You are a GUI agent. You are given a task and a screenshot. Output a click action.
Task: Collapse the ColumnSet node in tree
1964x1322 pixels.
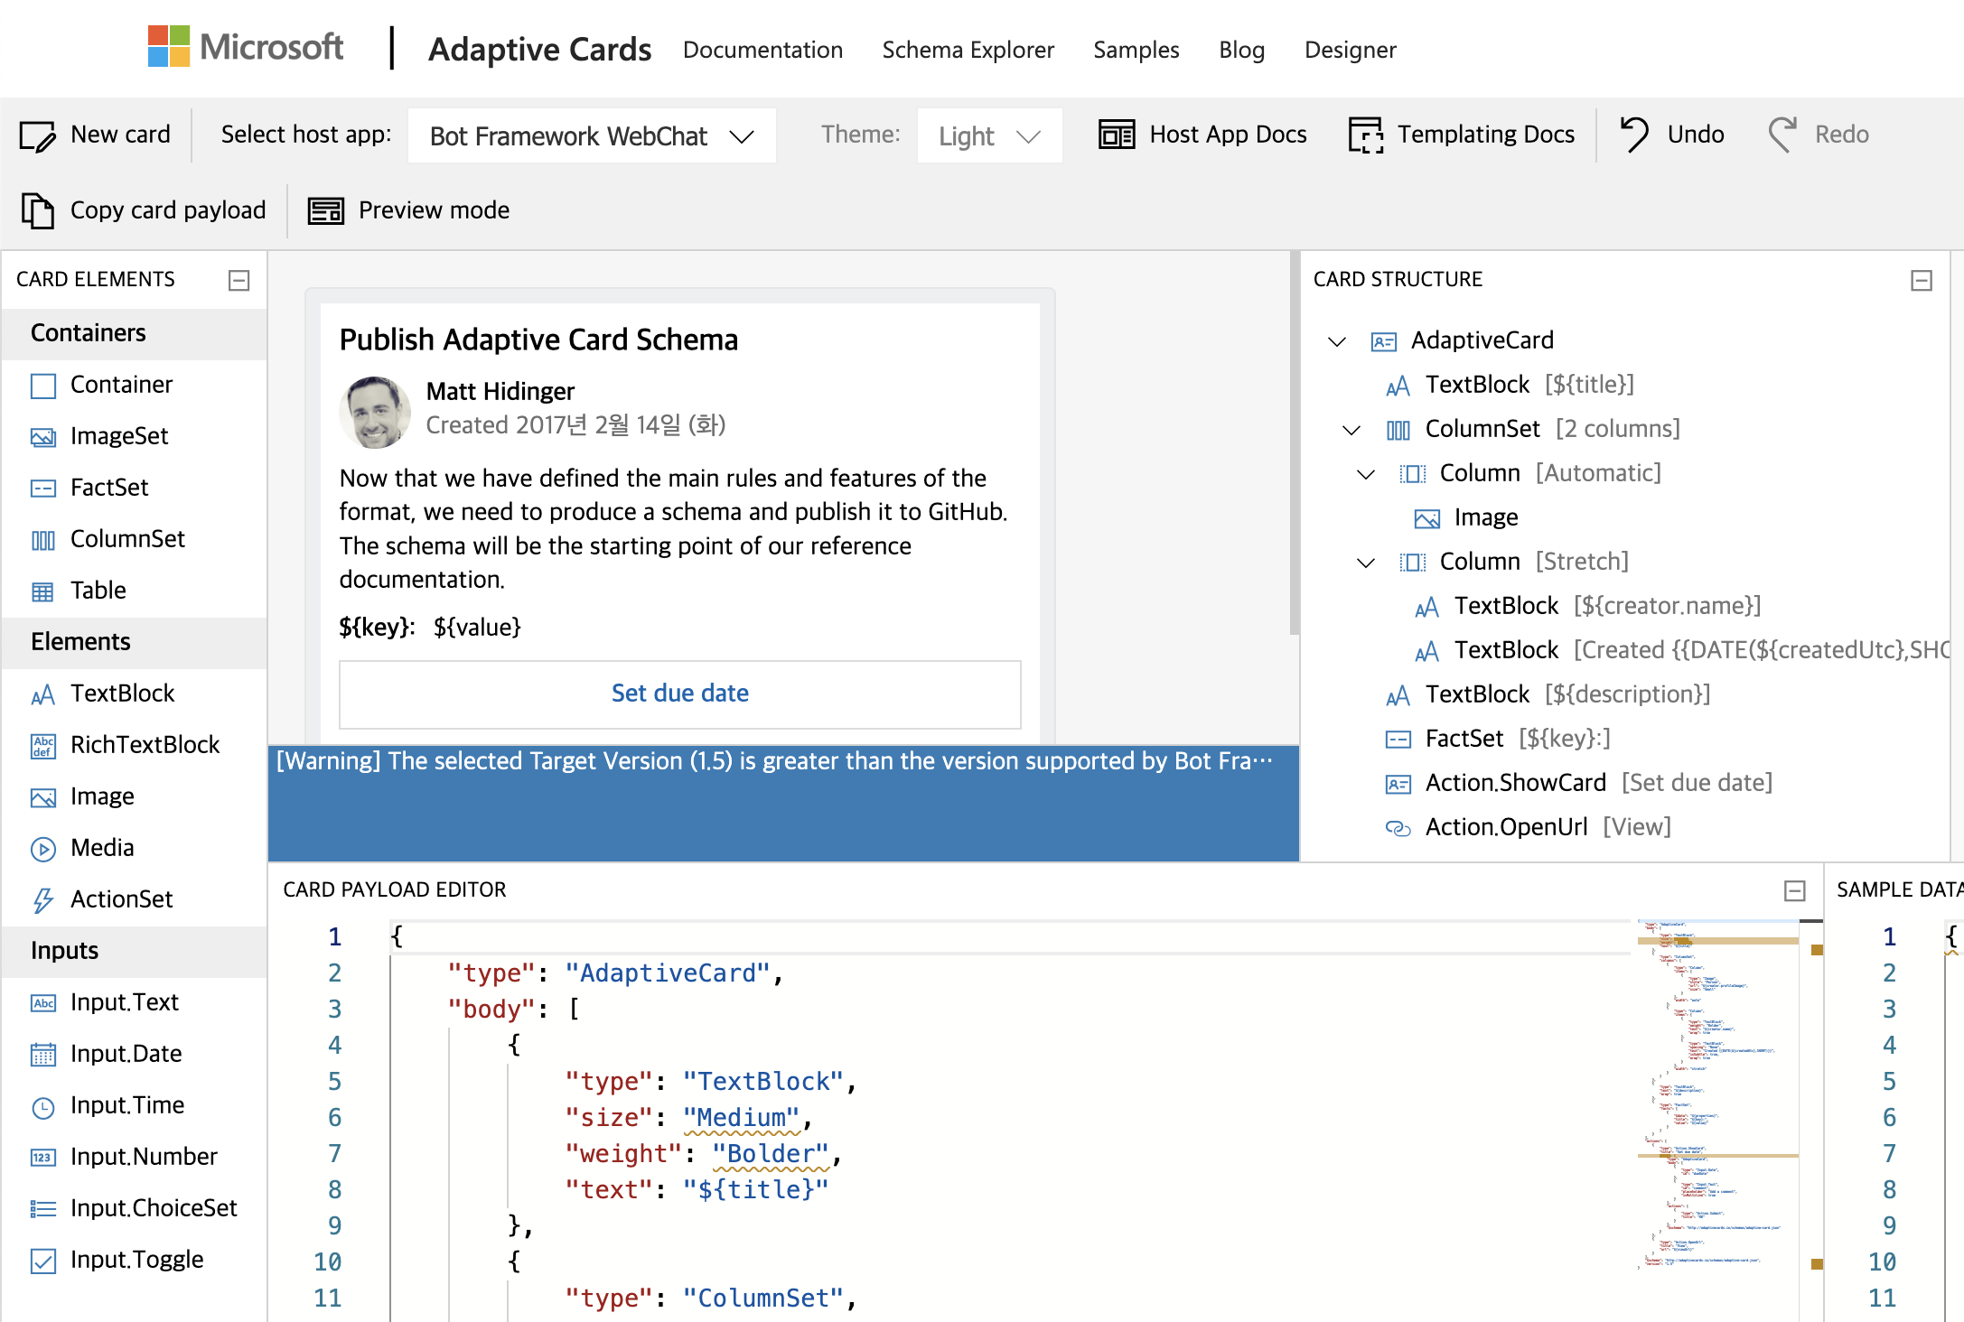(x=1351, y=429)
